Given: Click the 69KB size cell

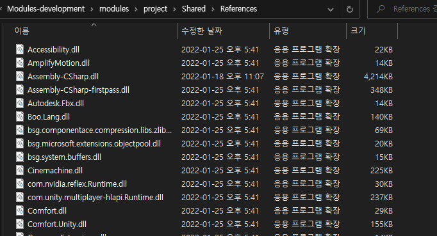Looking at the screenshot, I should point(383,130).
